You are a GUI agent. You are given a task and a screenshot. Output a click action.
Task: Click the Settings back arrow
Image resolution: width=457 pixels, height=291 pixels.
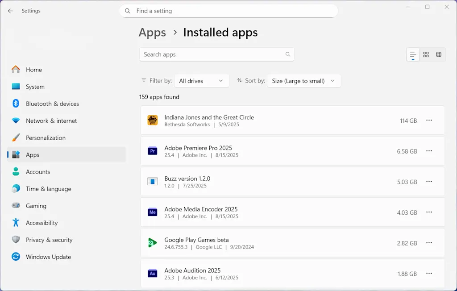pyautogui.click(x=11, y=11)
